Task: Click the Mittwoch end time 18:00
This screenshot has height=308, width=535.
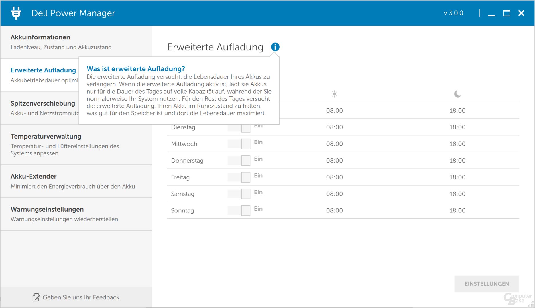Action: tap(457, 144)
